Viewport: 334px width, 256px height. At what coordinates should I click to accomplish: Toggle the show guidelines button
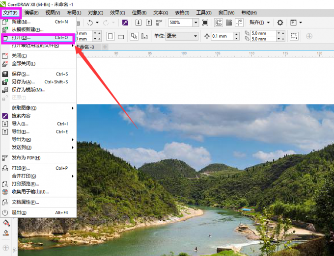point(239,23)
